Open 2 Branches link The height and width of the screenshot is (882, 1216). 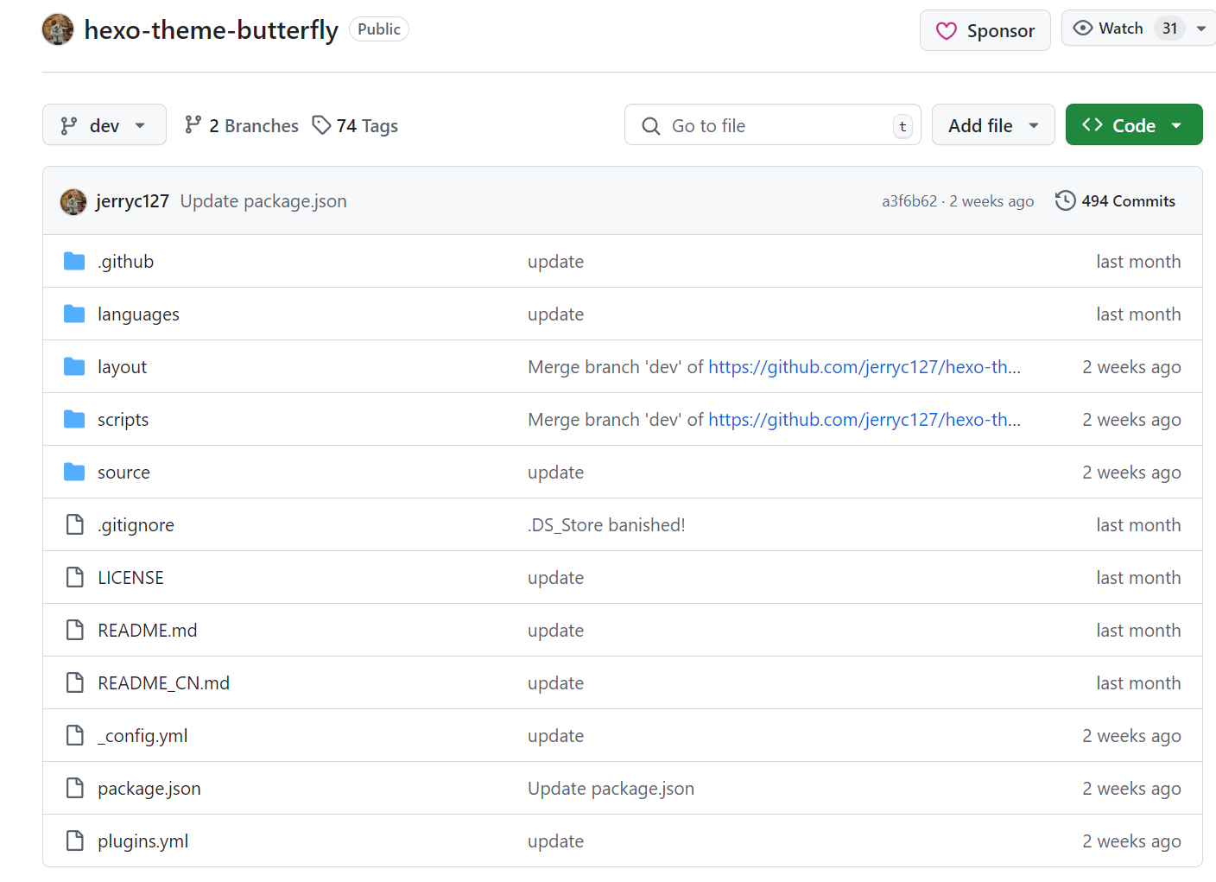(241, 125)
